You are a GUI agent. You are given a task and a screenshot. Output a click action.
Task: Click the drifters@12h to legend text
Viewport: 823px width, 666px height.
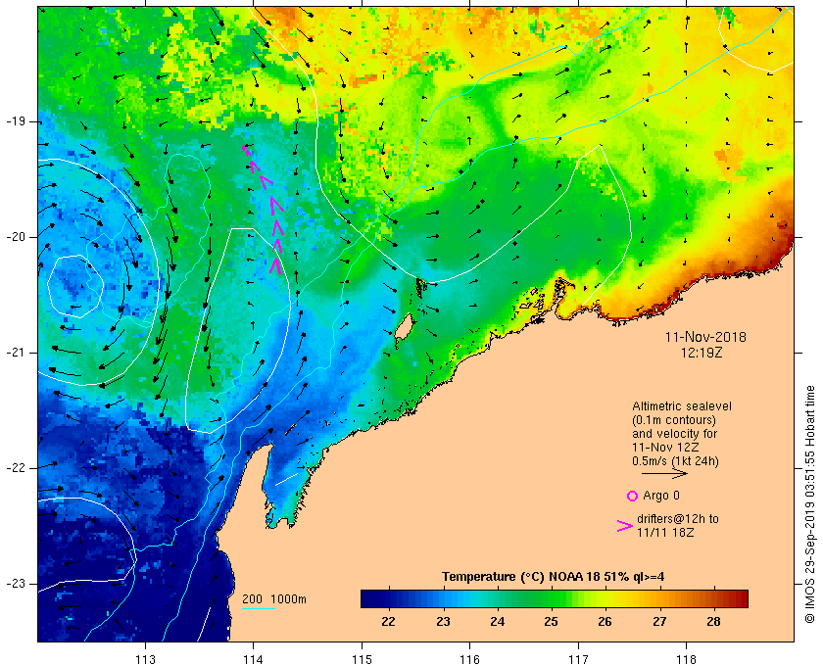point(678,519)
